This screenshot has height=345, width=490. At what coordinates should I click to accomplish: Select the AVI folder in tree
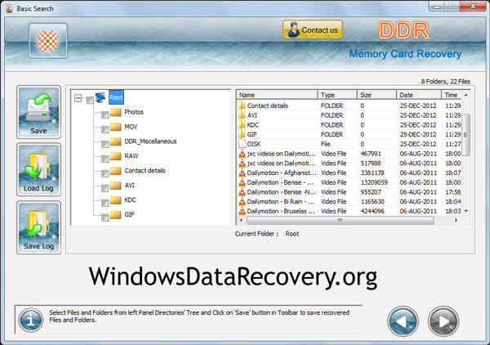pos(129,185)
